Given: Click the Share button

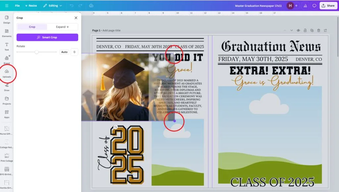Looking at the screenshot, I should click(328, 6).
